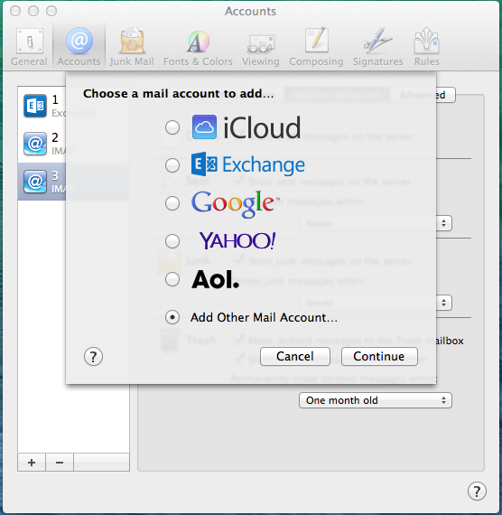Click the Aol. logo
502x515 pixels.
point(216,279)
